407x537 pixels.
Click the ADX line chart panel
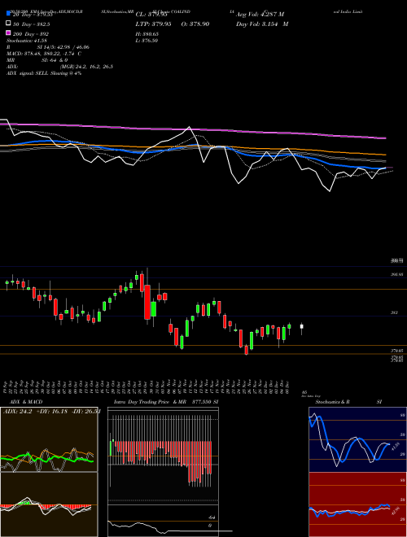[49, 439]
